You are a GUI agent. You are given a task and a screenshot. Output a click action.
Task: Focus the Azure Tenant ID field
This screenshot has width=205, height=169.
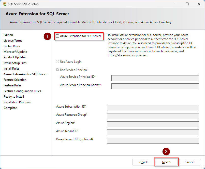click(x=153, y=132)
